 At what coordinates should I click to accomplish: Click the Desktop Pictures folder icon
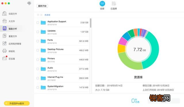[x=43, y=50]
